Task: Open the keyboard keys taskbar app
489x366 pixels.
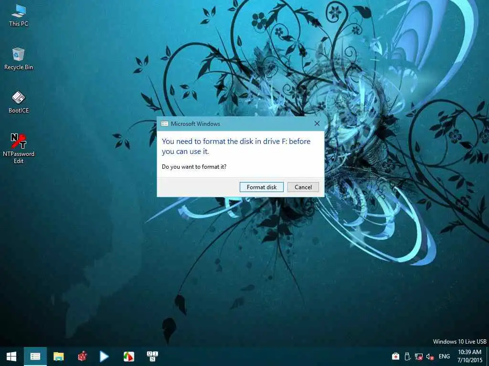Action: [x=152, y=356]
